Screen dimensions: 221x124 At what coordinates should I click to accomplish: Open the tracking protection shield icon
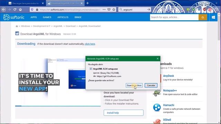click(32, 10)
